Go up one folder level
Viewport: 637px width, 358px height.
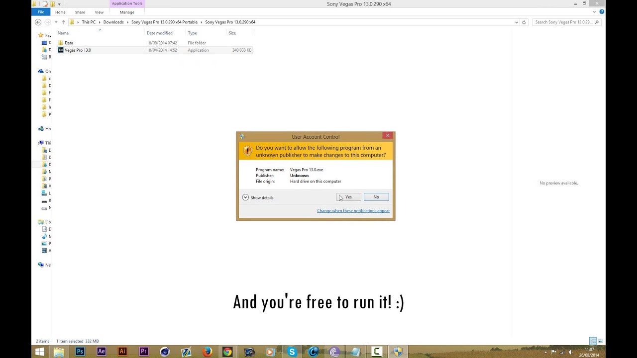point(63,22)
